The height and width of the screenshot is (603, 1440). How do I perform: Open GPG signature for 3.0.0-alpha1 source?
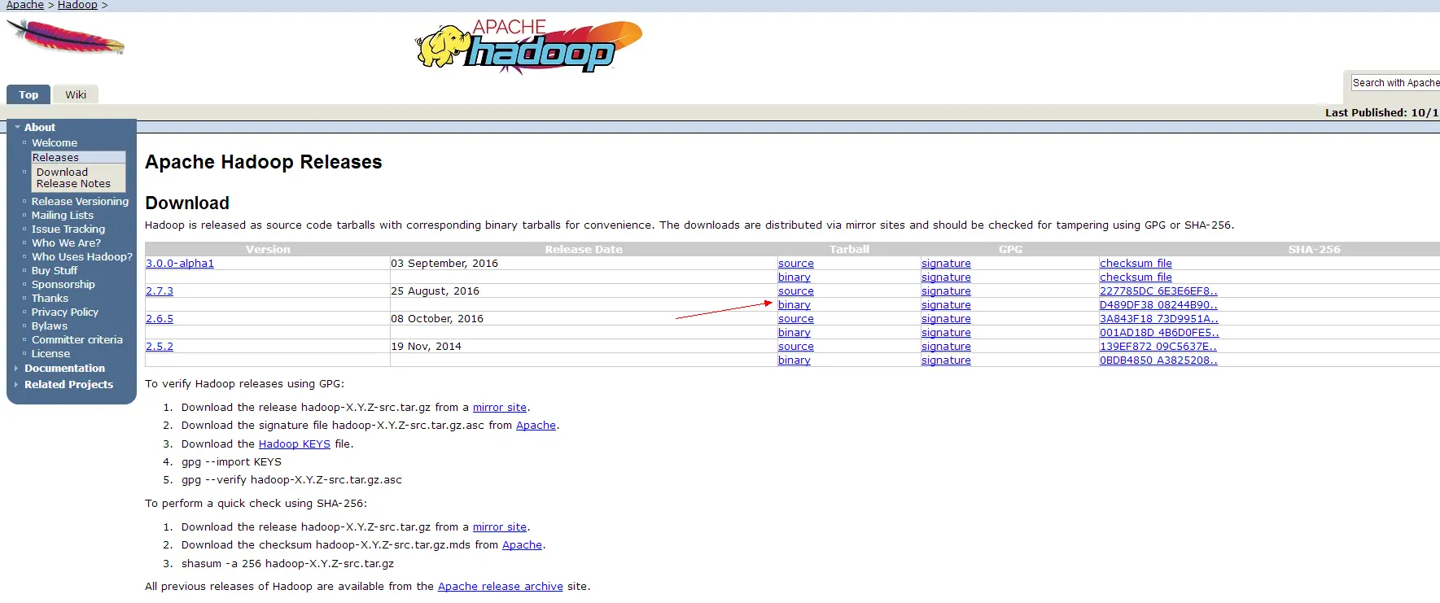click(x=946, y=264)
